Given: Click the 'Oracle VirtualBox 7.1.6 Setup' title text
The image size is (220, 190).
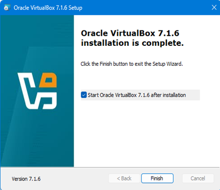Looking at the screenshot, I should click(x=48, y=8).
